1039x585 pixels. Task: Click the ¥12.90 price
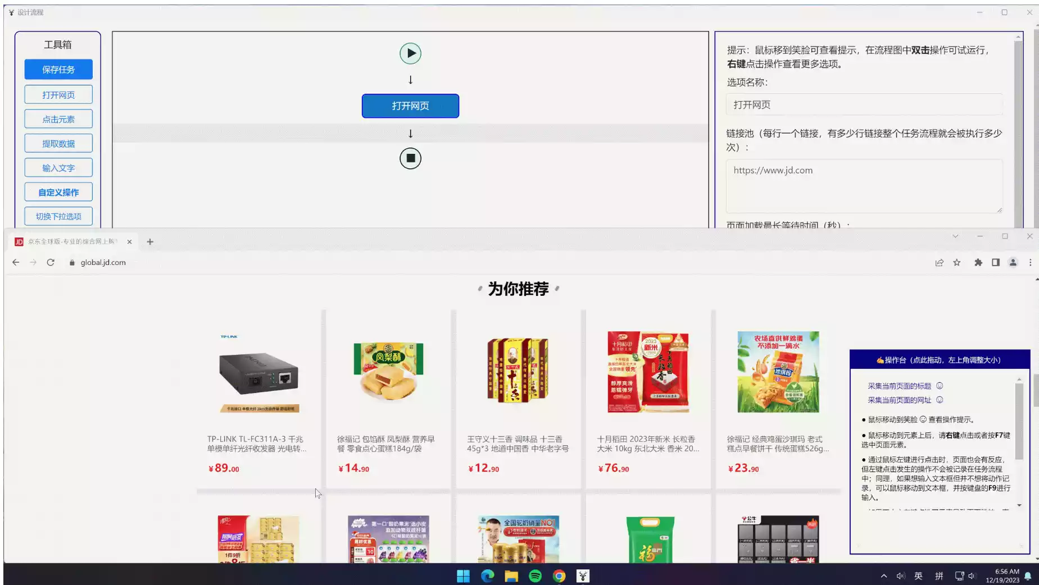(x=483, y=468)
